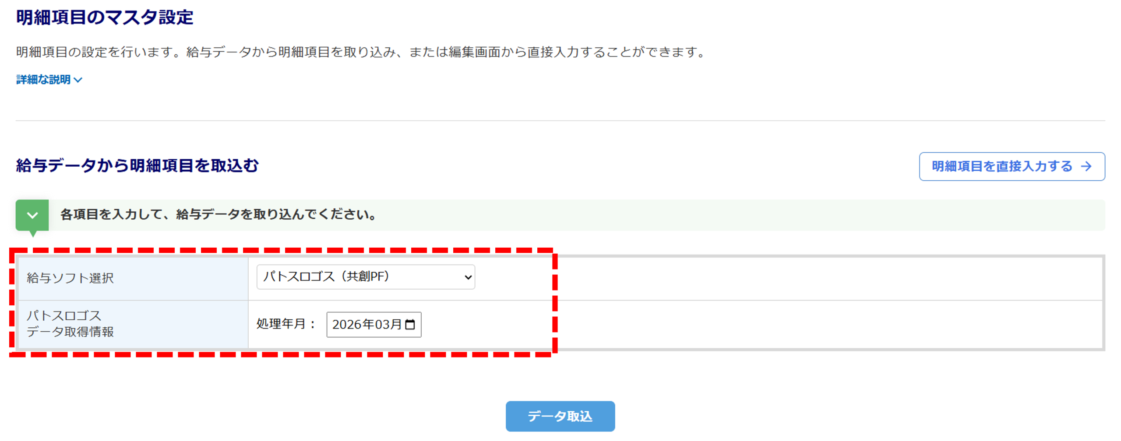Click the green chevron notice icon
The width and height of the screenshot is (1121, 441).
[32, 215]
